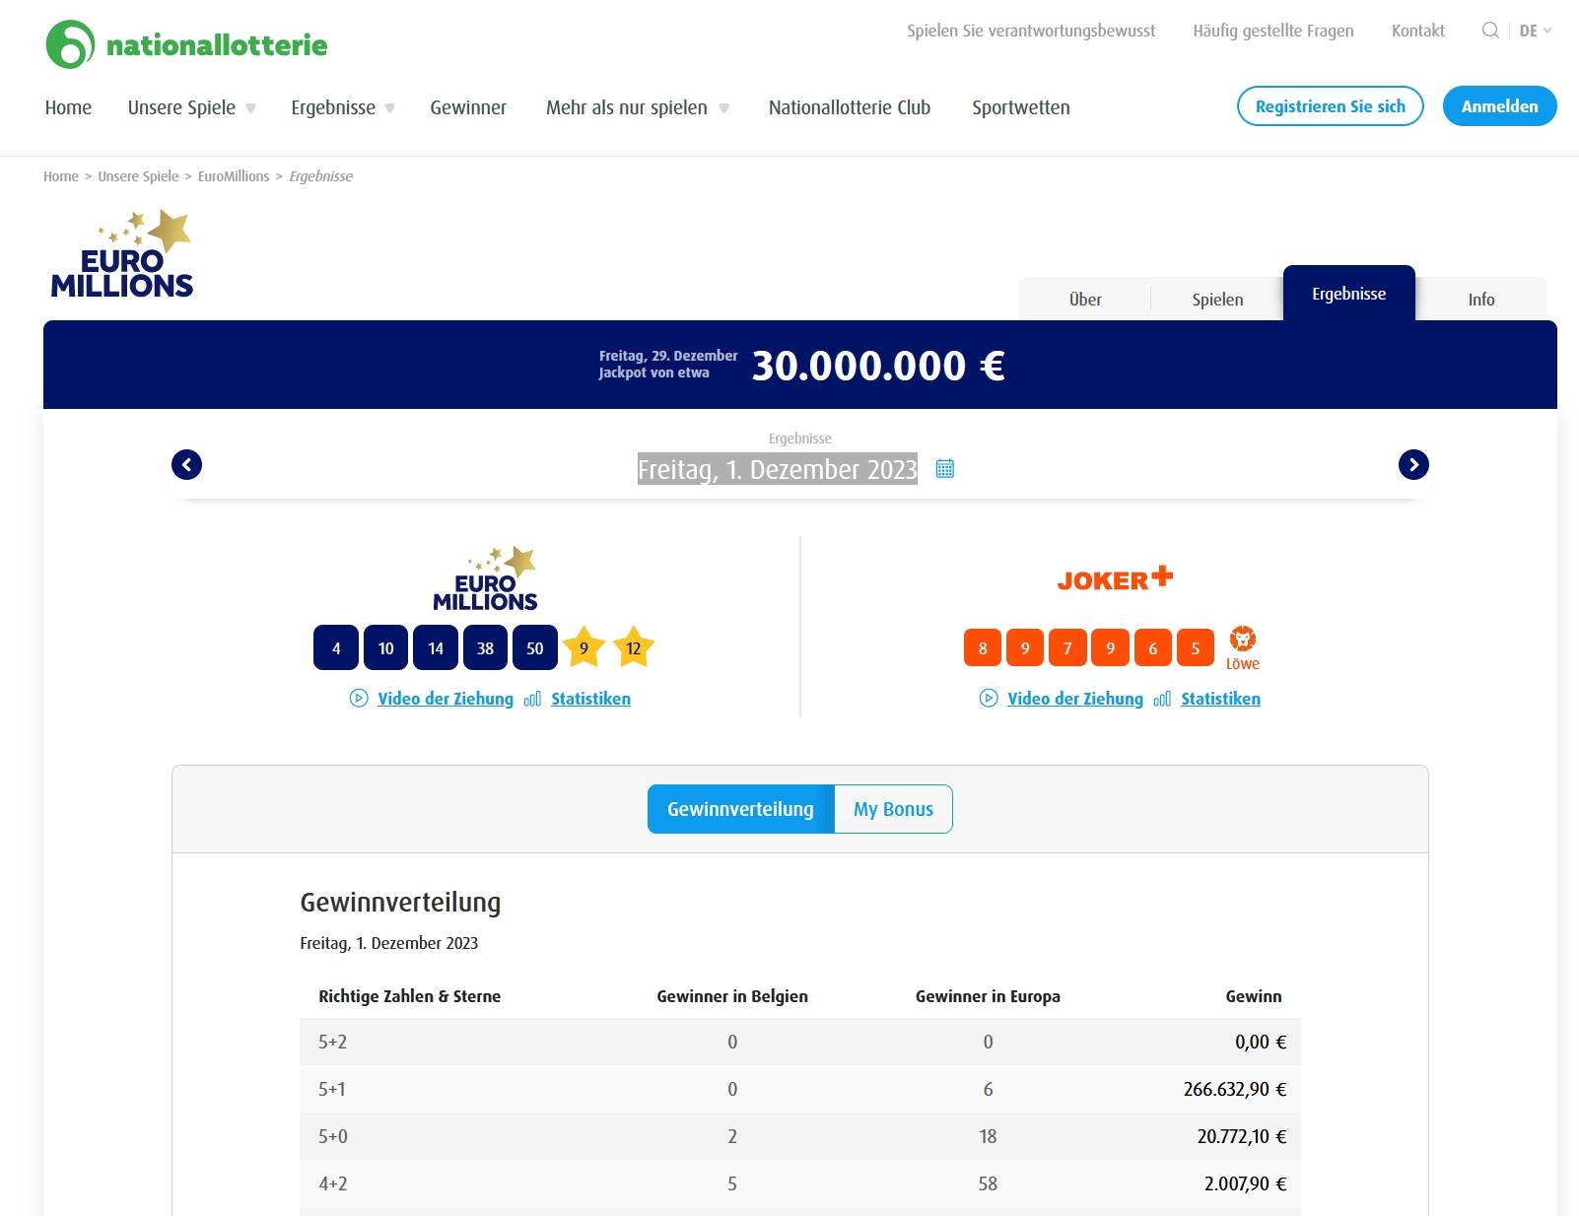
Task: Select the Ergebnisse tab
Action: click(x=1348, y=294)
